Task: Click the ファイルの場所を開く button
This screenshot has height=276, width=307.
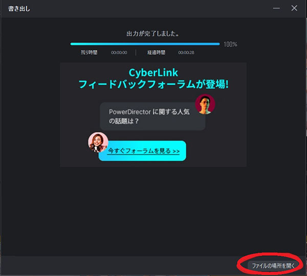Action: [x=273, y=266]
